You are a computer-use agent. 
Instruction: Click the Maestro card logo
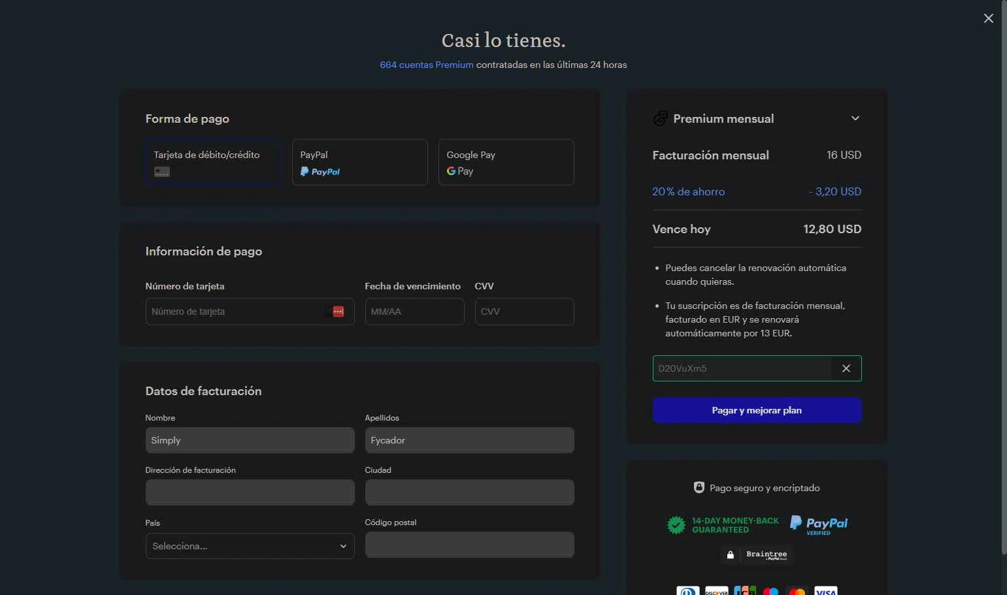(770, 591)
